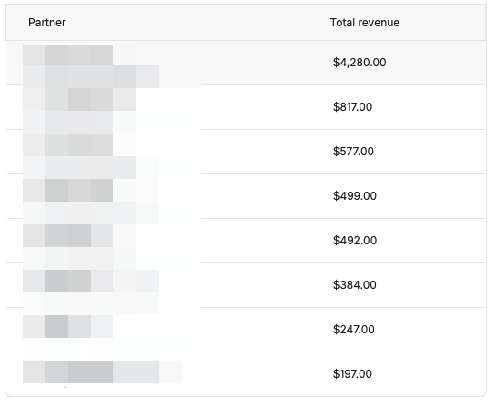Open the blurred partner in the $247.00 row
The width and height of the screenshot is (493, 406).
point(68,327)
